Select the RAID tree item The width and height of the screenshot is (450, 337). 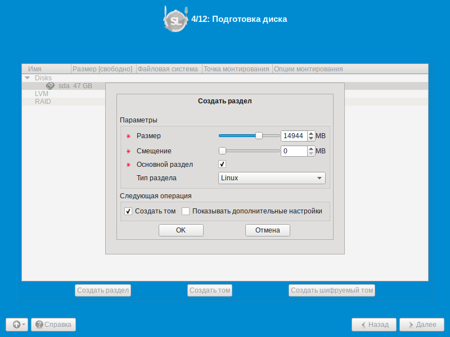(x=43, y=102)
